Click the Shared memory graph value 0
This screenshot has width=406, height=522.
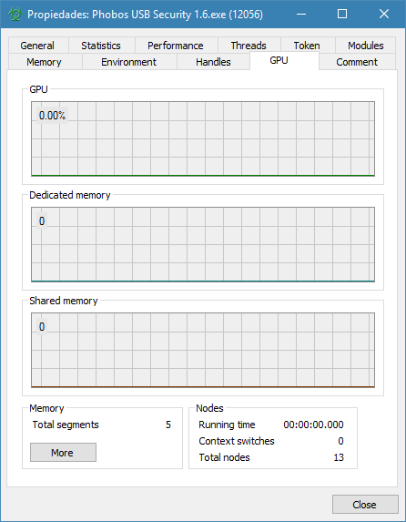pyautogui.click(x=42, y=327)
